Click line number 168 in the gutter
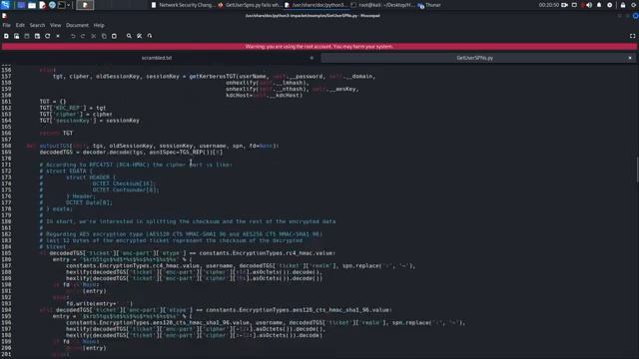The width and height of the screenshot is (639, 359). tap(6, 146)
